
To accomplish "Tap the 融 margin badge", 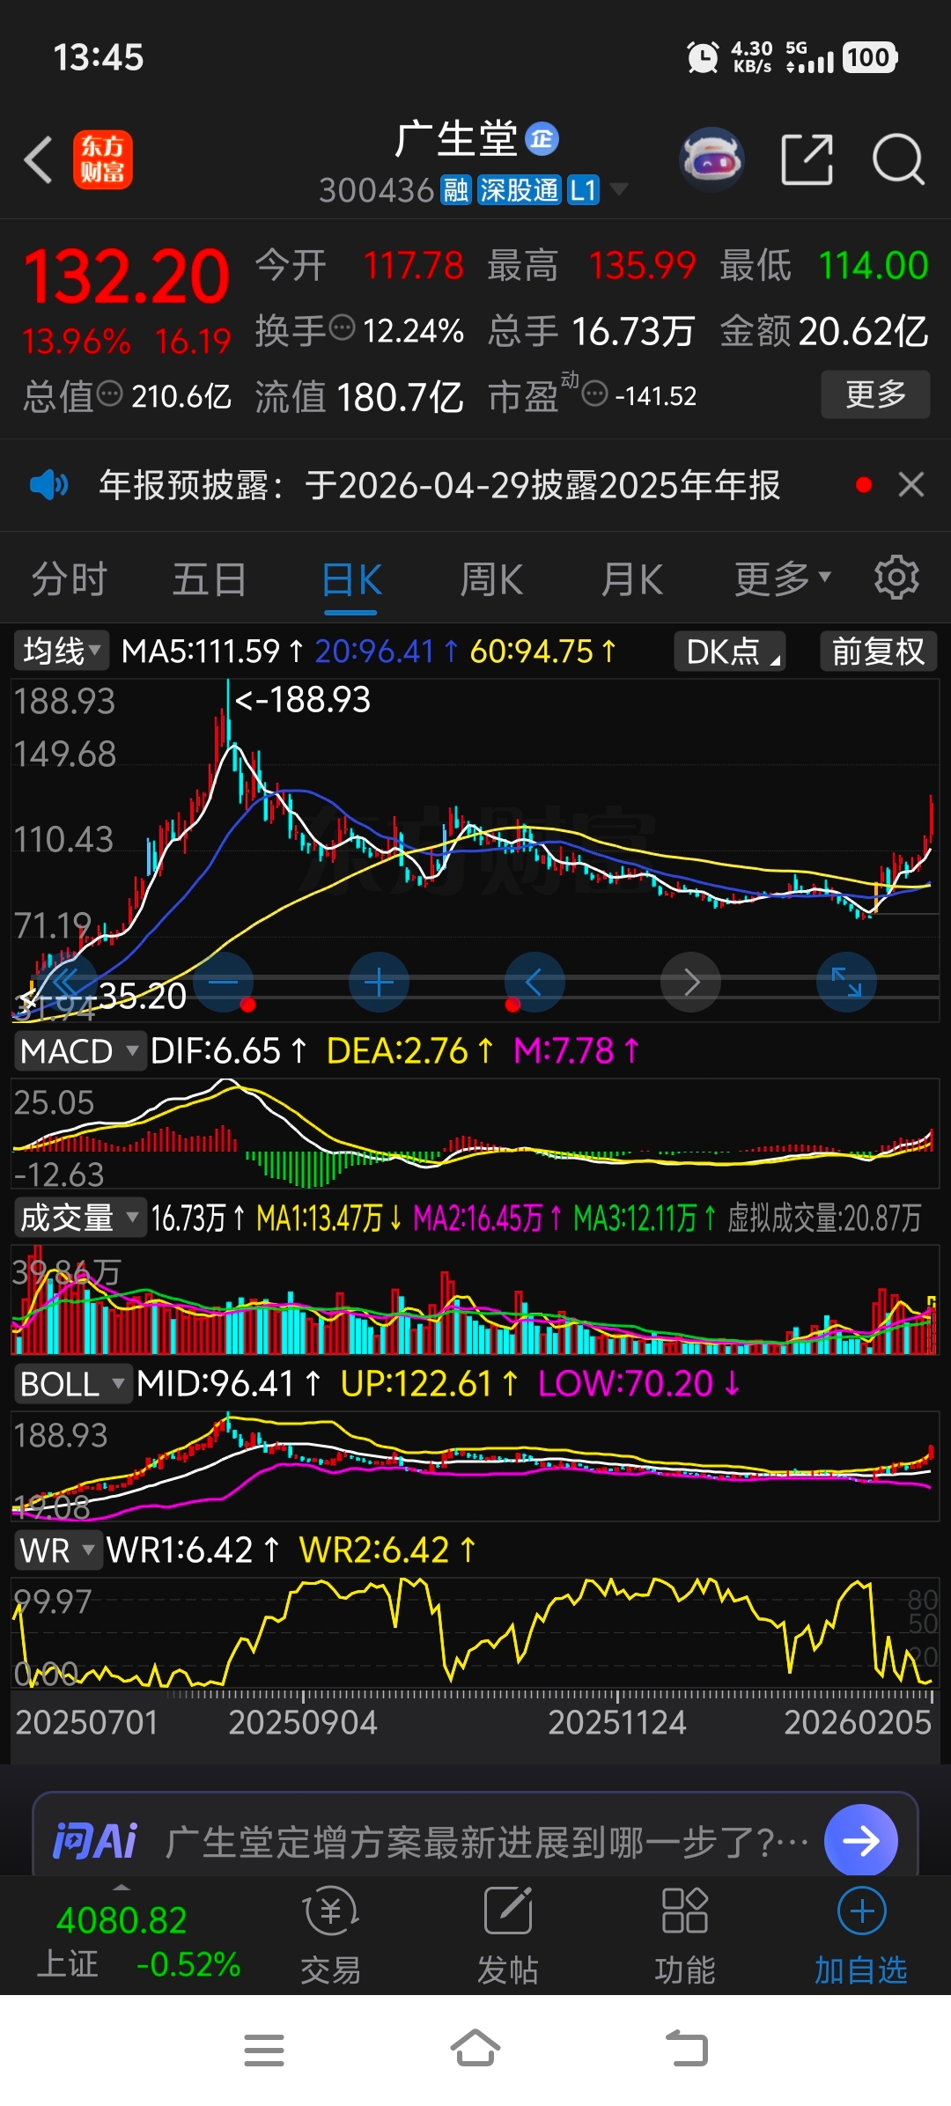I will click(x=455, y=189).
